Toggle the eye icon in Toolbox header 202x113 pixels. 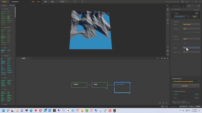point(11,5)
